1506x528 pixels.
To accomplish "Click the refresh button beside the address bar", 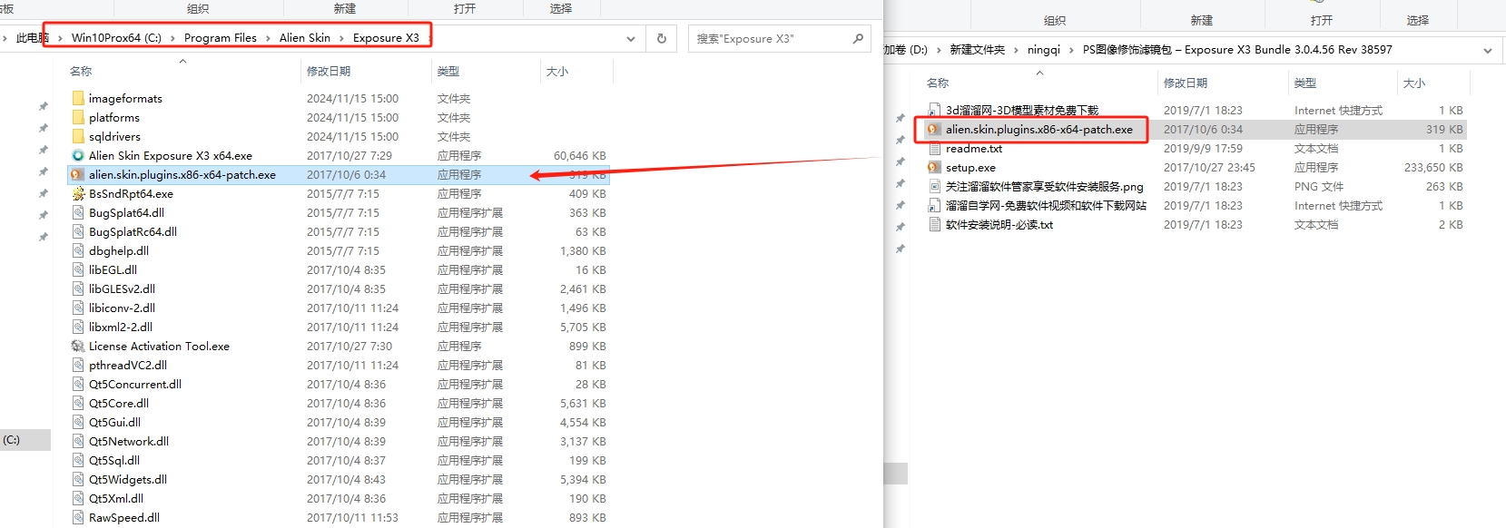I will 661,38.
